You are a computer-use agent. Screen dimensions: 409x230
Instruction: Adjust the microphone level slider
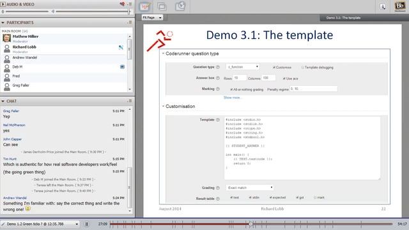click(x=27, y=11)
